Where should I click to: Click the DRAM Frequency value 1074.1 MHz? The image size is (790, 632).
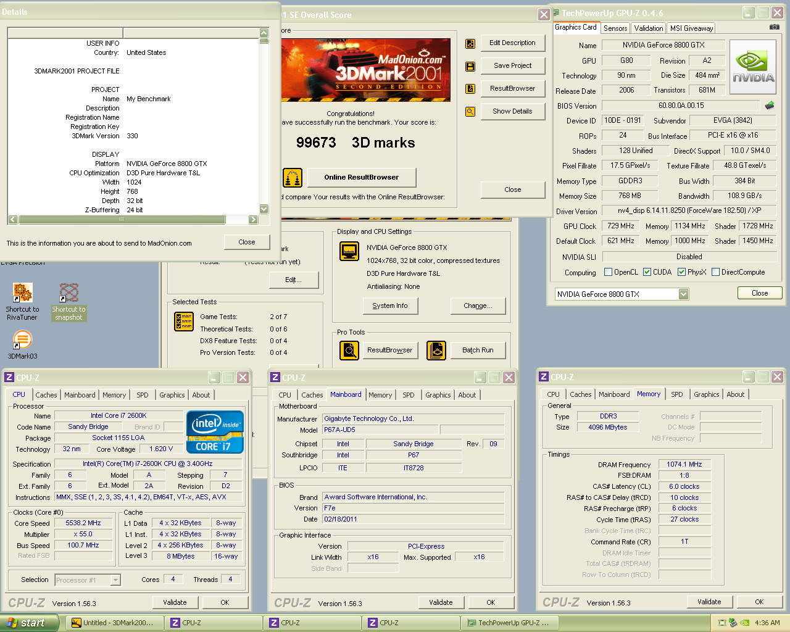pyautogui.click(x=684, y=464)
